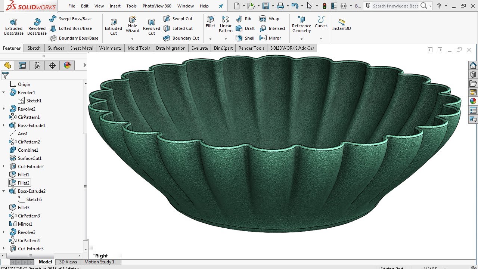
Task: Collapse the Boss-Extrude2 feature node
Action: point(4,191)
